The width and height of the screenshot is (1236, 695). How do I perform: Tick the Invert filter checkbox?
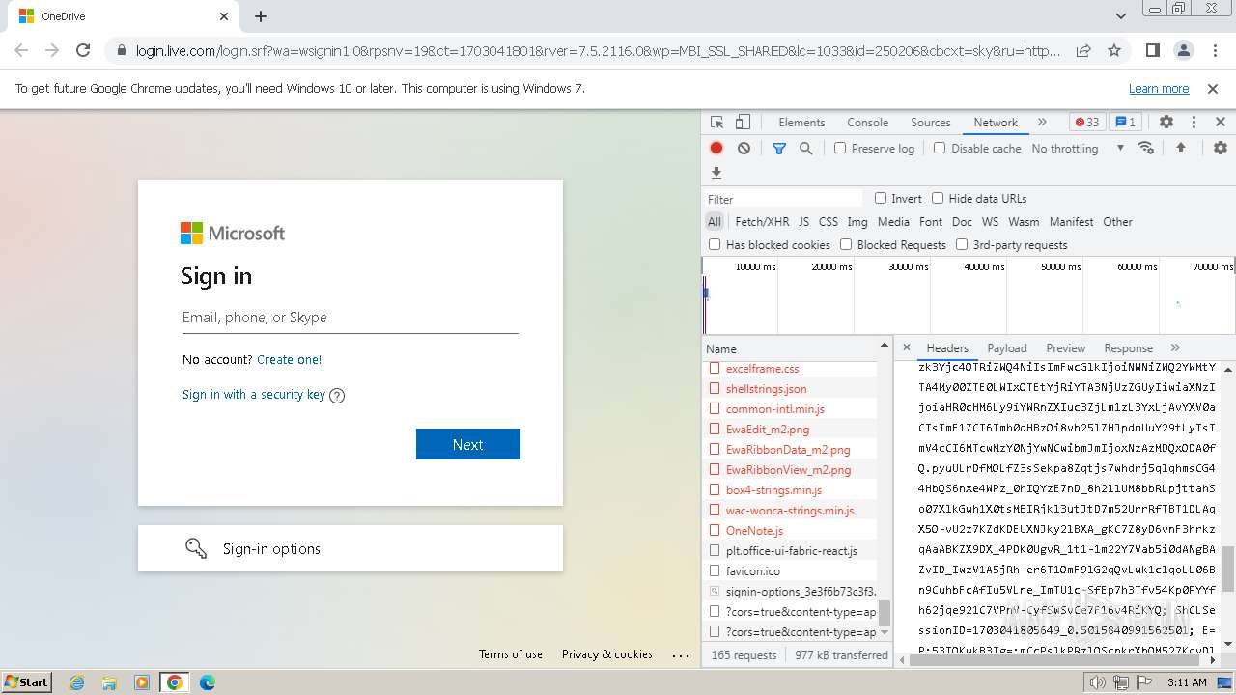tap(881, 198)
